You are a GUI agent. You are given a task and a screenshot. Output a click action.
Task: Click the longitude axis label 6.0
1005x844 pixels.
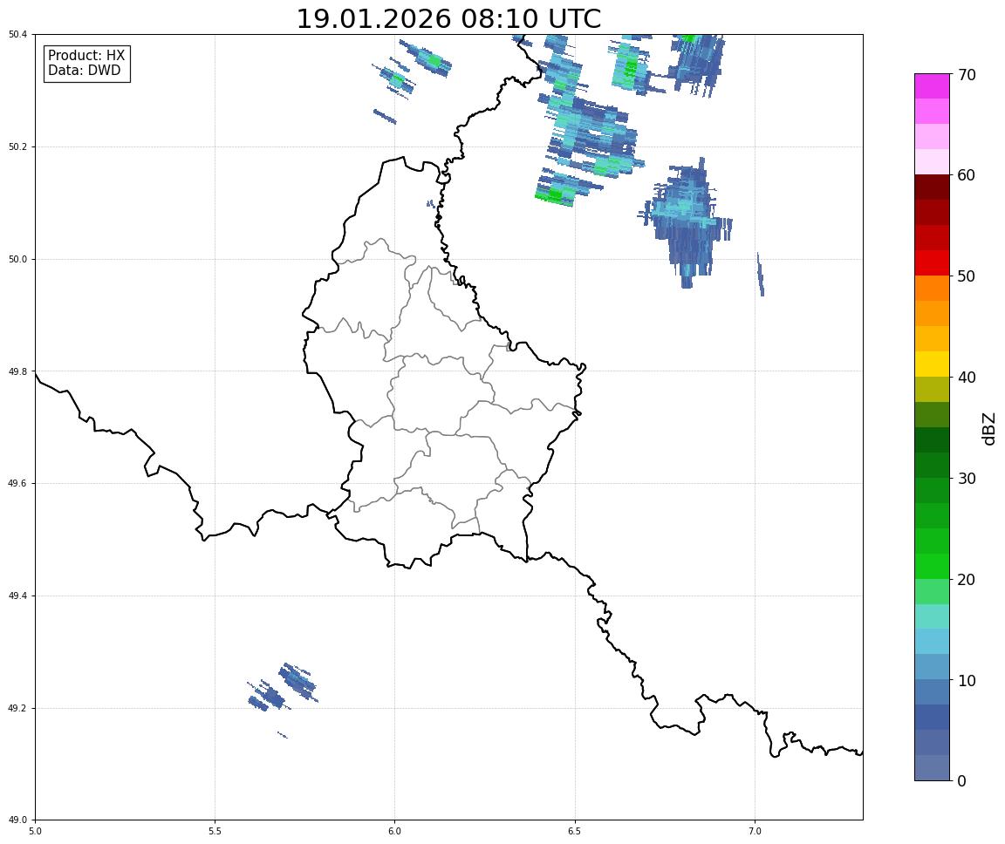coord(395,831)
